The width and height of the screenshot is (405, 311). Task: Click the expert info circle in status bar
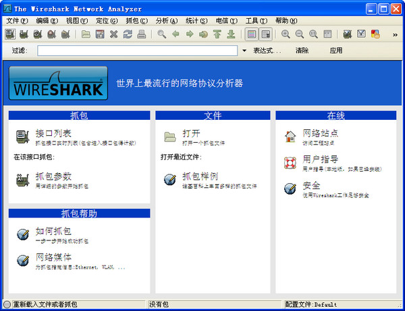[x=7, y=304]
